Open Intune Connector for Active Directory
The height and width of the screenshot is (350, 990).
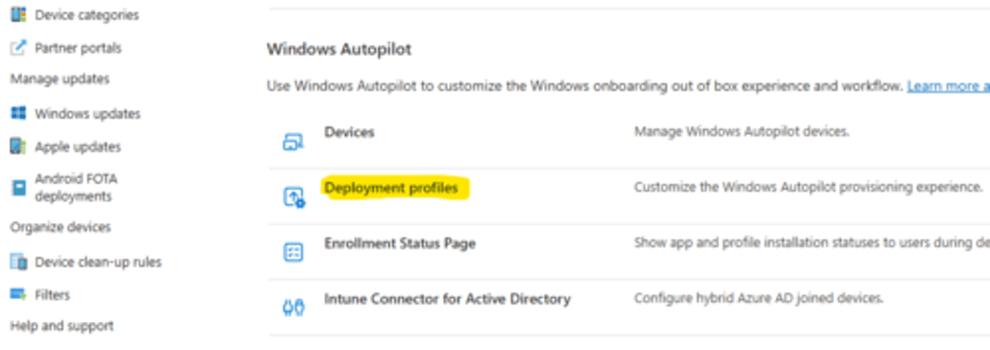point(448,299)
